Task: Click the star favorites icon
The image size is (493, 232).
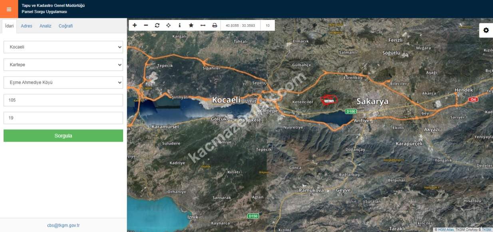Action: click(191, 25)
